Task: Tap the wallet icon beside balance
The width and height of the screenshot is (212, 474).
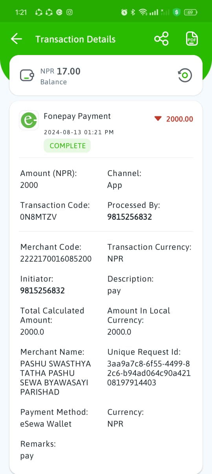Action: (x=27, y=75)
